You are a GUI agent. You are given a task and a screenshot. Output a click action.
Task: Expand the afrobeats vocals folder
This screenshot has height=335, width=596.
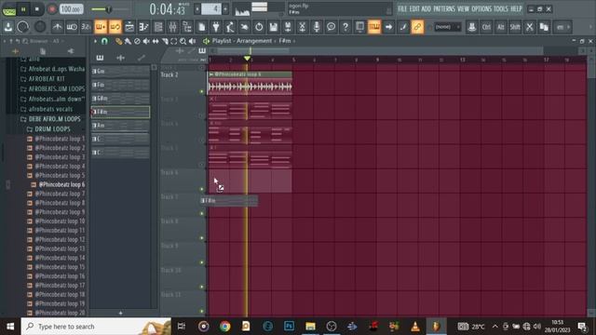click(47, 109)
